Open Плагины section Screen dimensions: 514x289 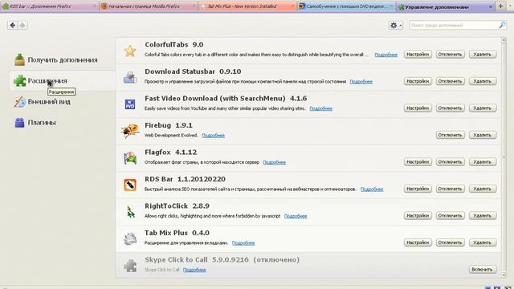click(x=35, y=123)
